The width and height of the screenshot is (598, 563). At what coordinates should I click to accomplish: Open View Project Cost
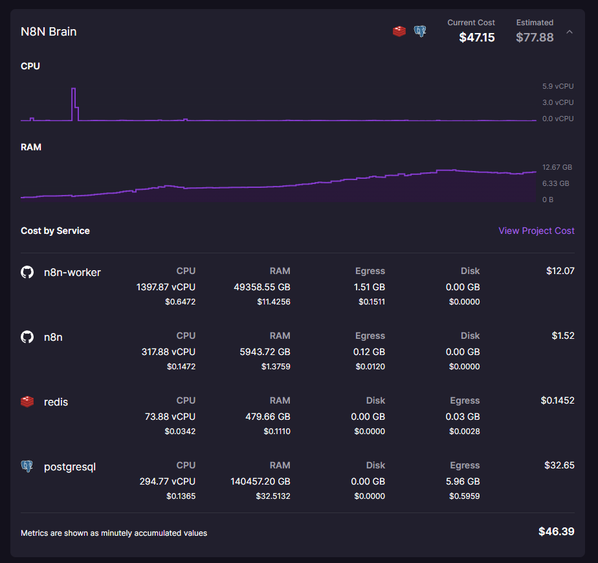[x=536, y=231]
